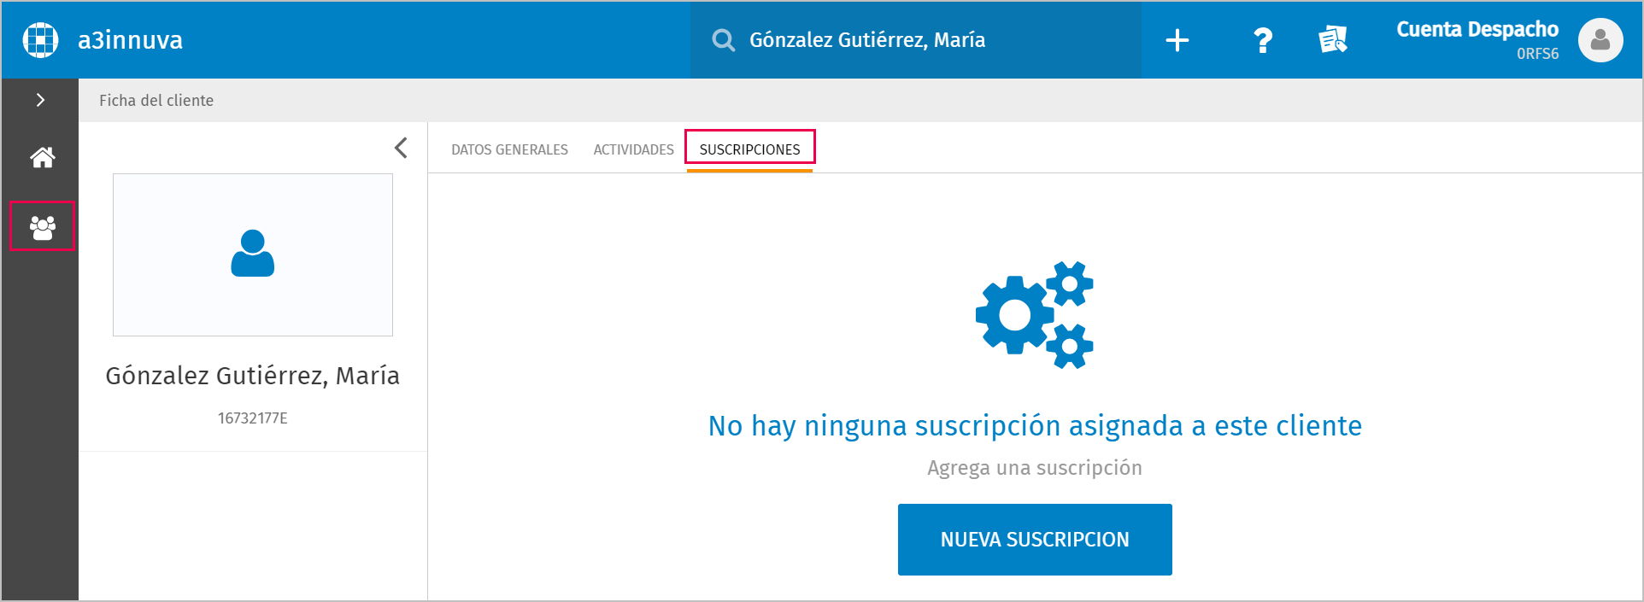This screenshot has width=1644, height=602.
Task: Click the Ficha del cliente breadcrumb
Action: [x=156, y=101]
